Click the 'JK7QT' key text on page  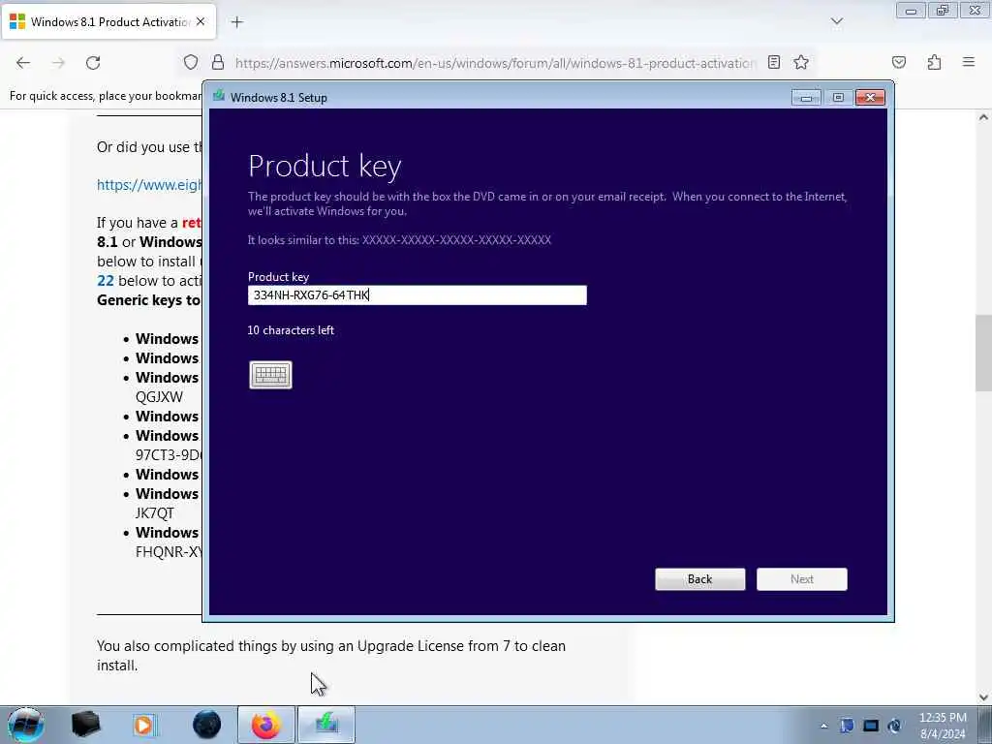click(x=154, y=513)
